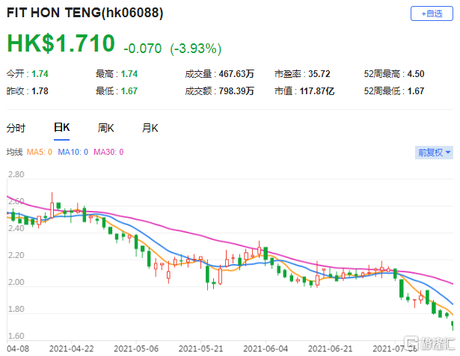Click the 2021-06-04 date axis label
The image size is (460, 356).
click(266, 349)
